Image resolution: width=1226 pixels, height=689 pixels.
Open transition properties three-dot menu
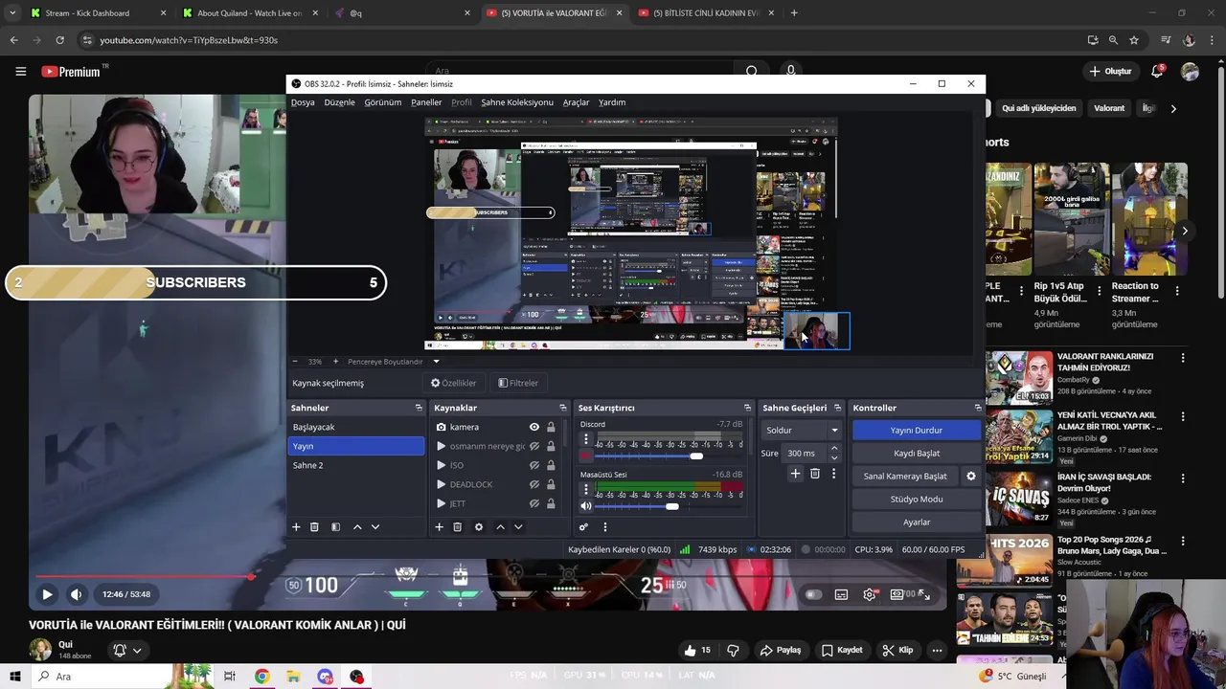coord(833,473)
